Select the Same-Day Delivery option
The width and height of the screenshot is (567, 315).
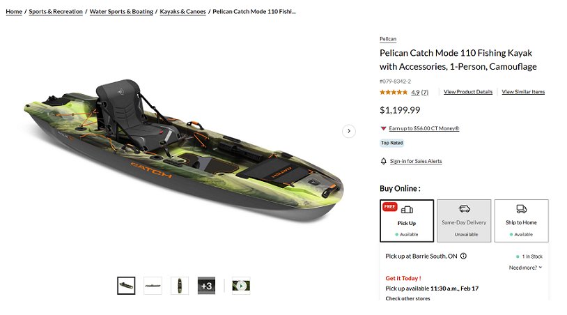coord(464,220)
